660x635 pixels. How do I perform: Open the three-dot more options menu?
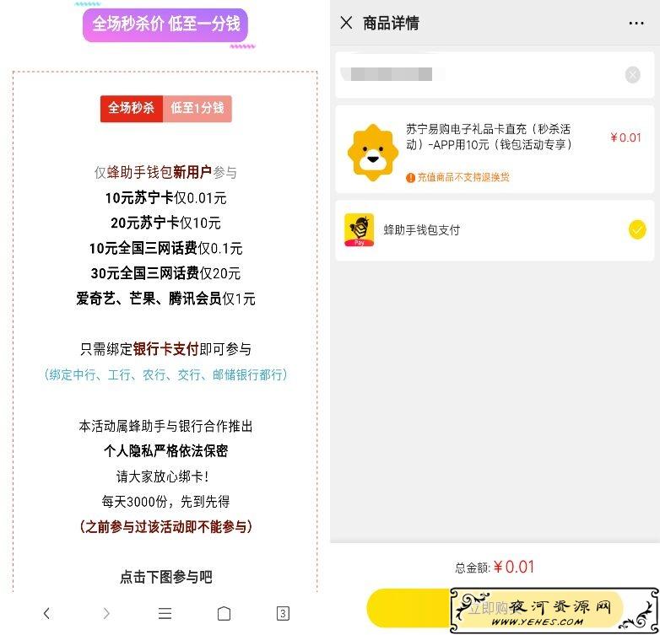pos(636,23)
